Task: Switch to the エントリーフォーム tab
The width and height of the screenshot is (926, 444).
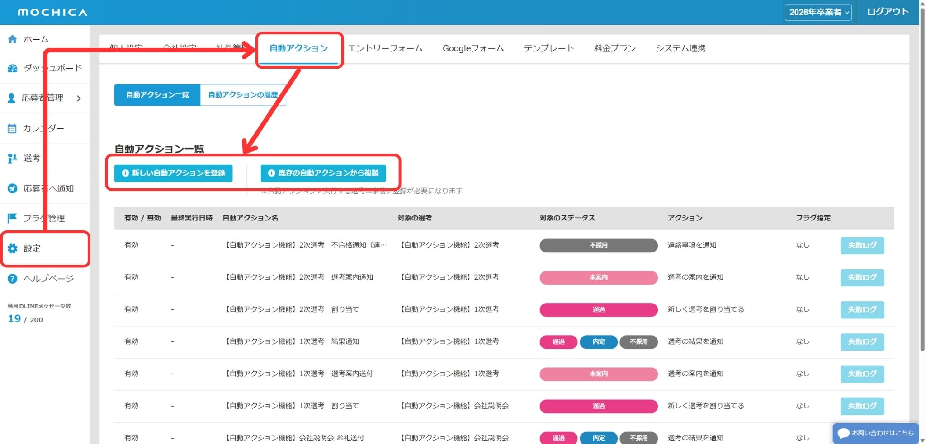Action: [x=385, y=48]
